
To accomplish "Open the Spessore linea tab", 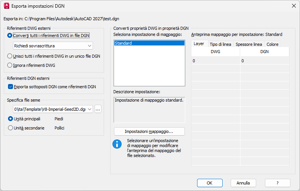I will [x=249, y=44].
